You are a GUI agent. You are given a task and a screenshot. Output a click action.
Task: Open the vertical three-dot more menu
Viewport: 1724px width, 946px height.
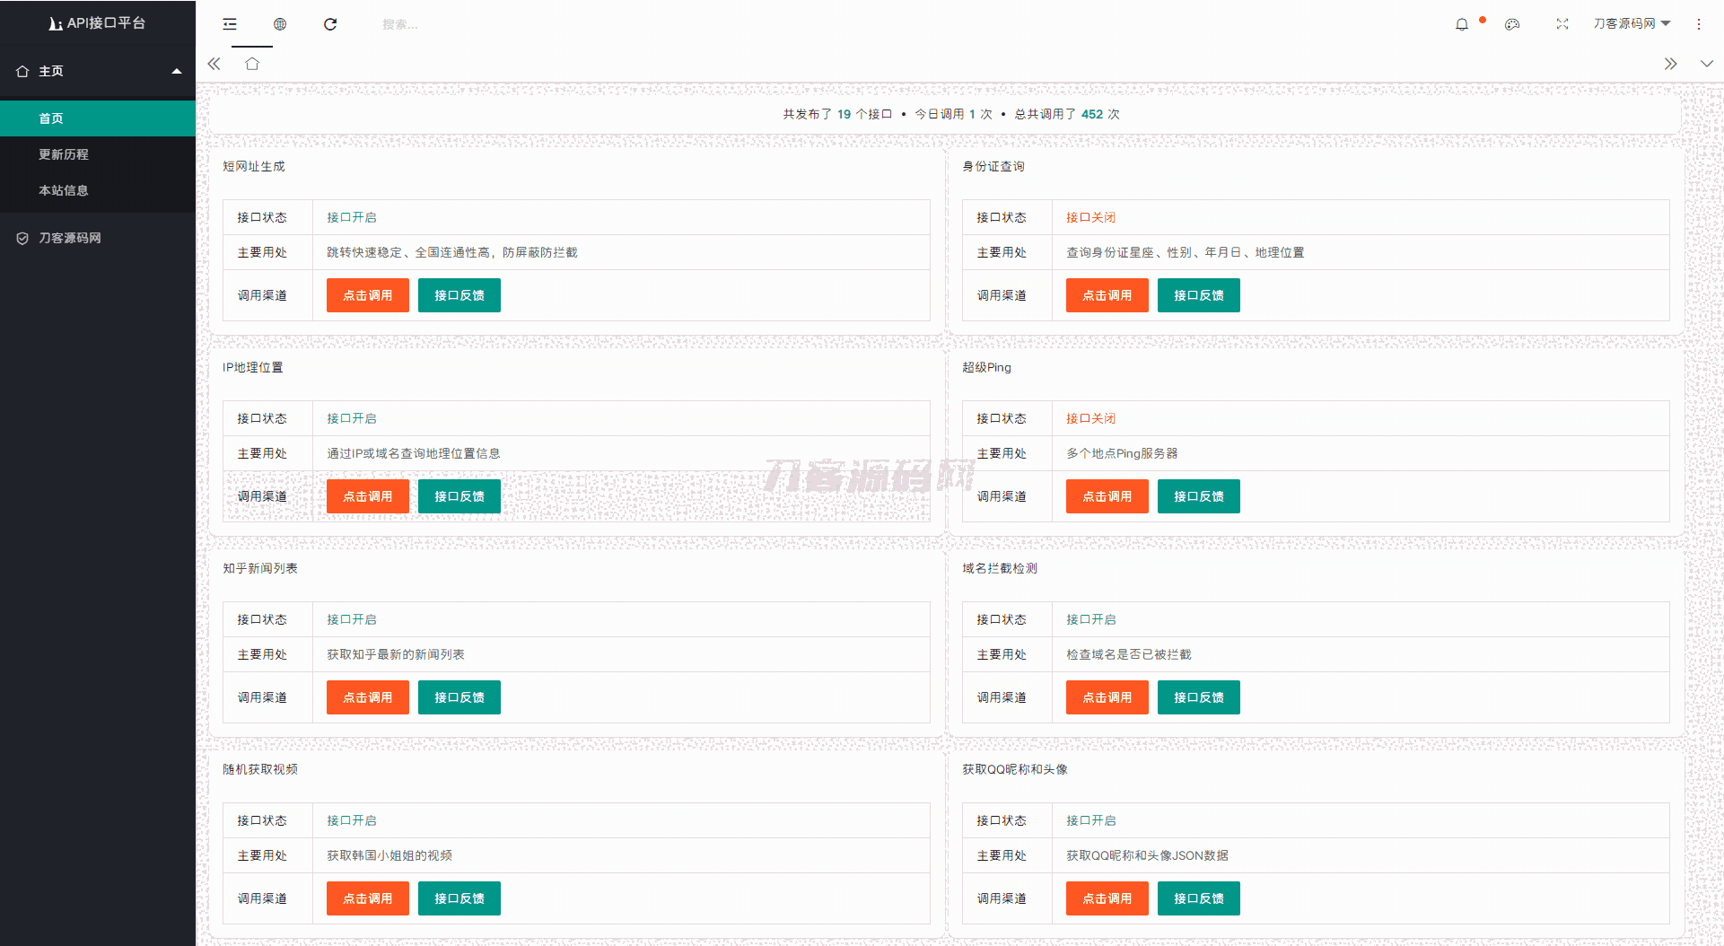(1699, 24)
